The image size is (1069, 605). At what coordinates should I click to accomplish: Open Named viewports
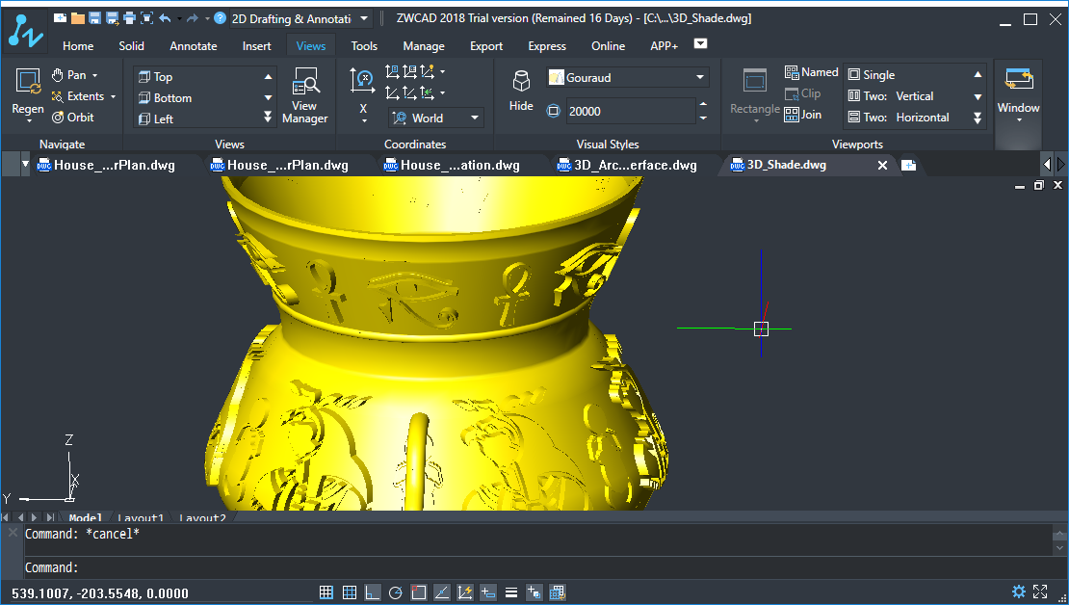(x=811, y=72)
